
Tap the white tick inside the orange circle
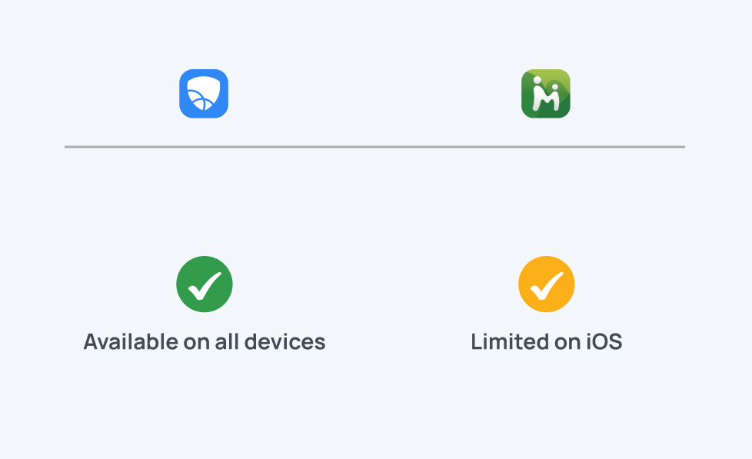point(547,285)
